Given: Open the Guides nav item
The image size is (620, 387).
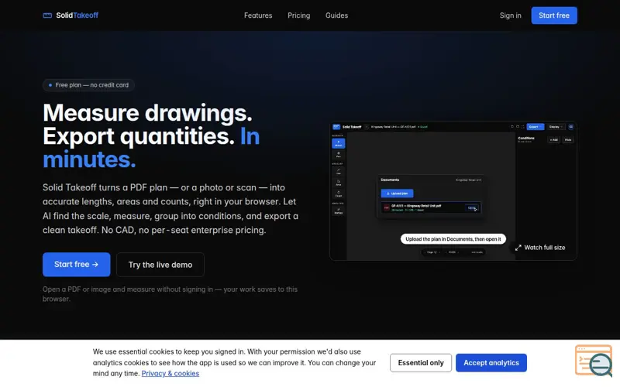Looking at the screenshot, I should click(336, 15).
